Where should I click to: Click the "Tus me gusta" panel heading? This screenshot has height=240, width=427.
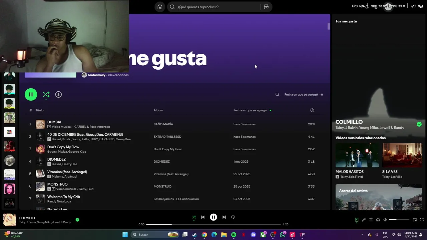click(346, 21)
